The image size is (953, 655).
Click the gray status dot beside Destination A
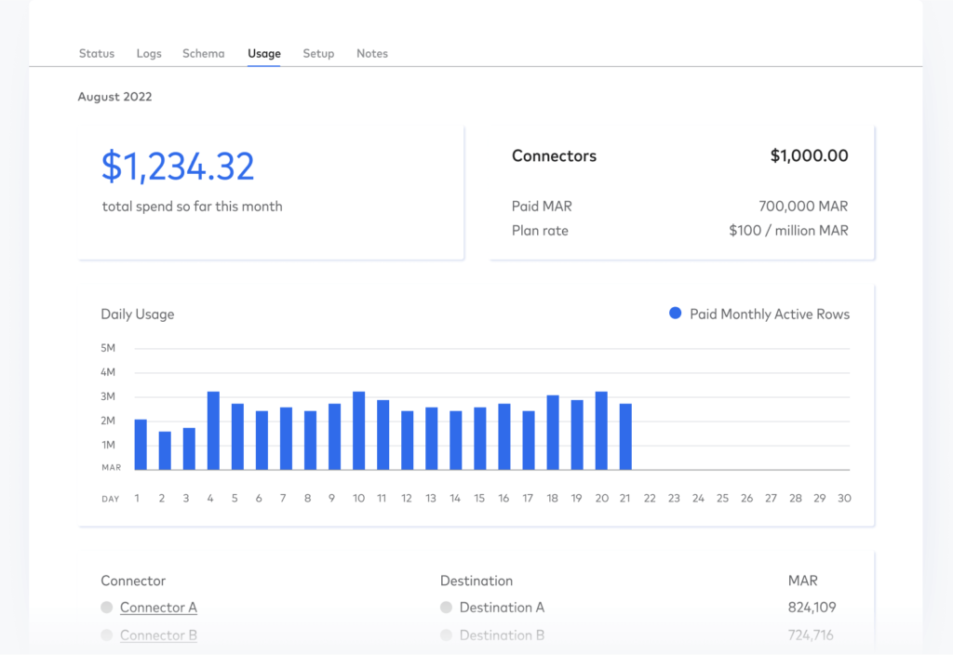[x=447, y=608]
